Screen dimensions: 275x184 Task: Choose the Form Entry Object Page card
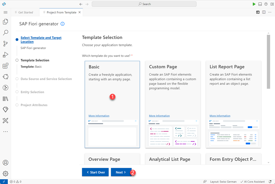tap(233, 159)
